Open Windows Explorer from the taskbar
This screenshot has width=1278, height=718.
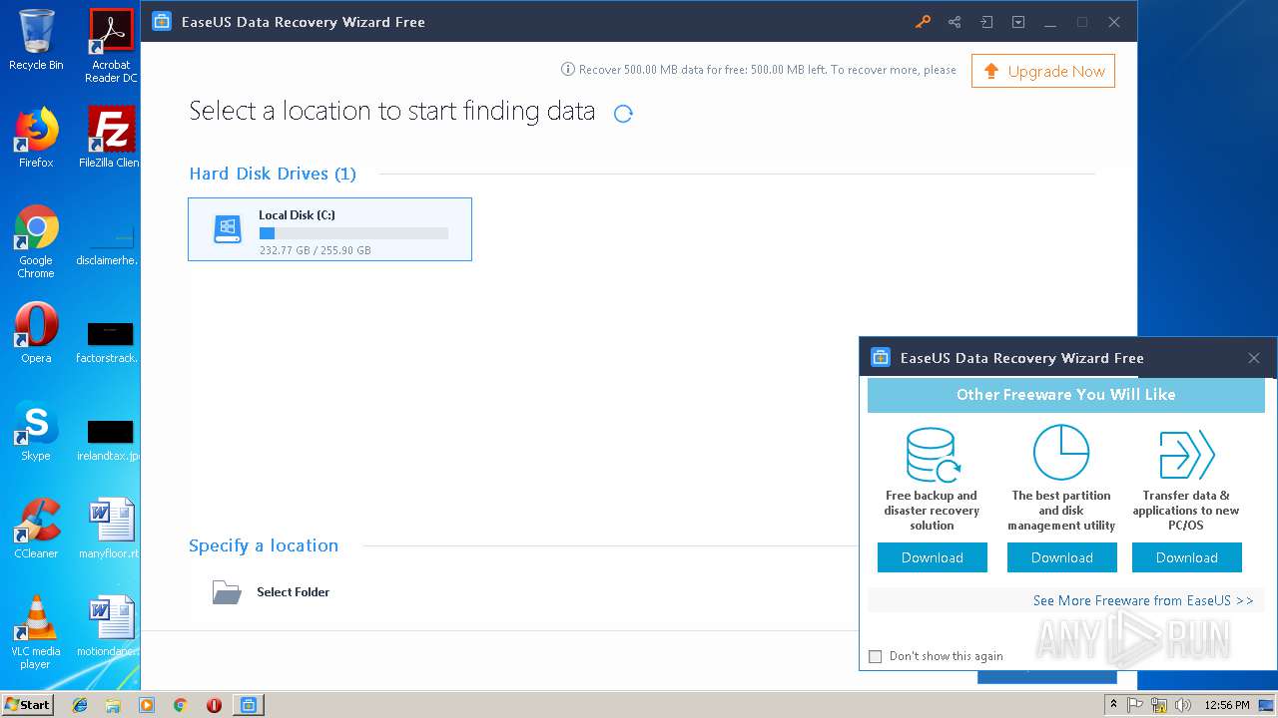113,705
